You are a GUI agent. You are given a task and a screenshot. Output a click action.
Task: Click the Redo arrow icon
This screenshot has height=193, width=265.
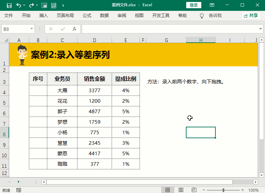click(31, 5)
